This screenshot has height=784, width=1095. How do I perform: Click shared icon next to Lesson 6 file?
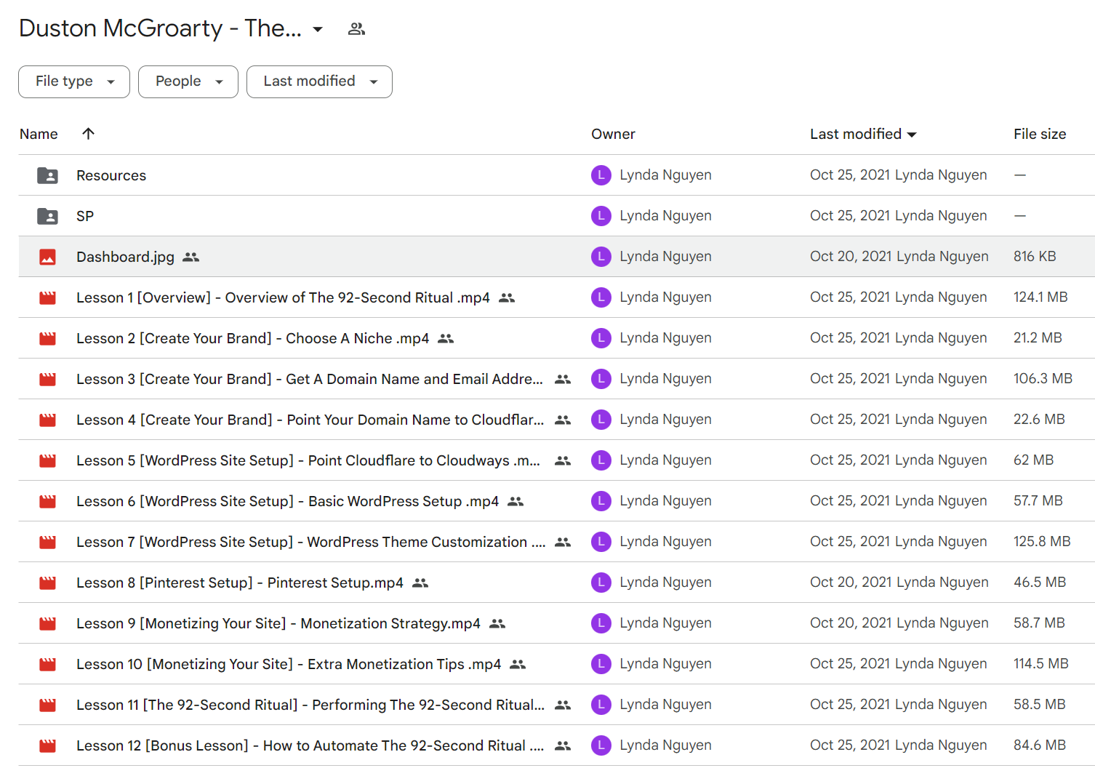pos(516,501)
